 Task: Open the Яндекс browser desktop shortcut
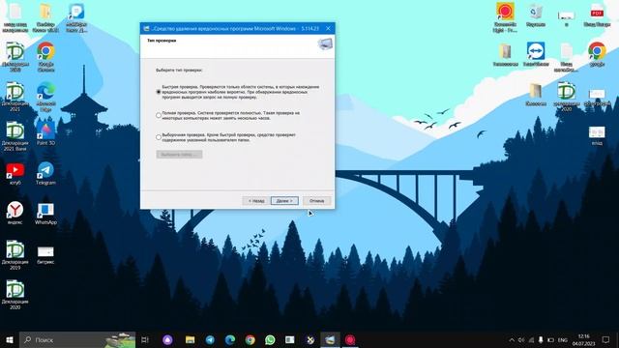pyautogui.click(x=15, y=213)
